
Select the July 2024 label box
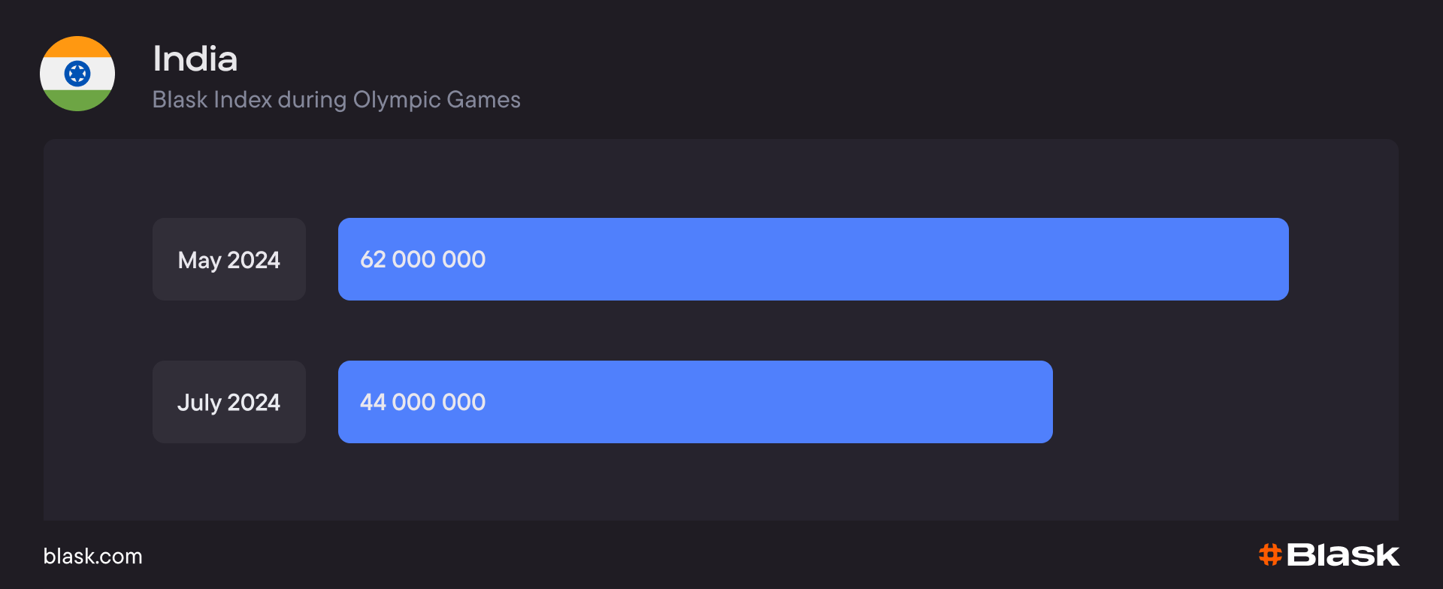click(x=228, y=402)
